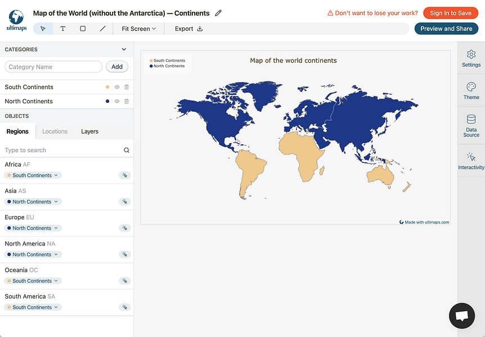Screen dimensions: 485x337
Task: Delete the South Continents category
Action: click(x=127, y=87)
